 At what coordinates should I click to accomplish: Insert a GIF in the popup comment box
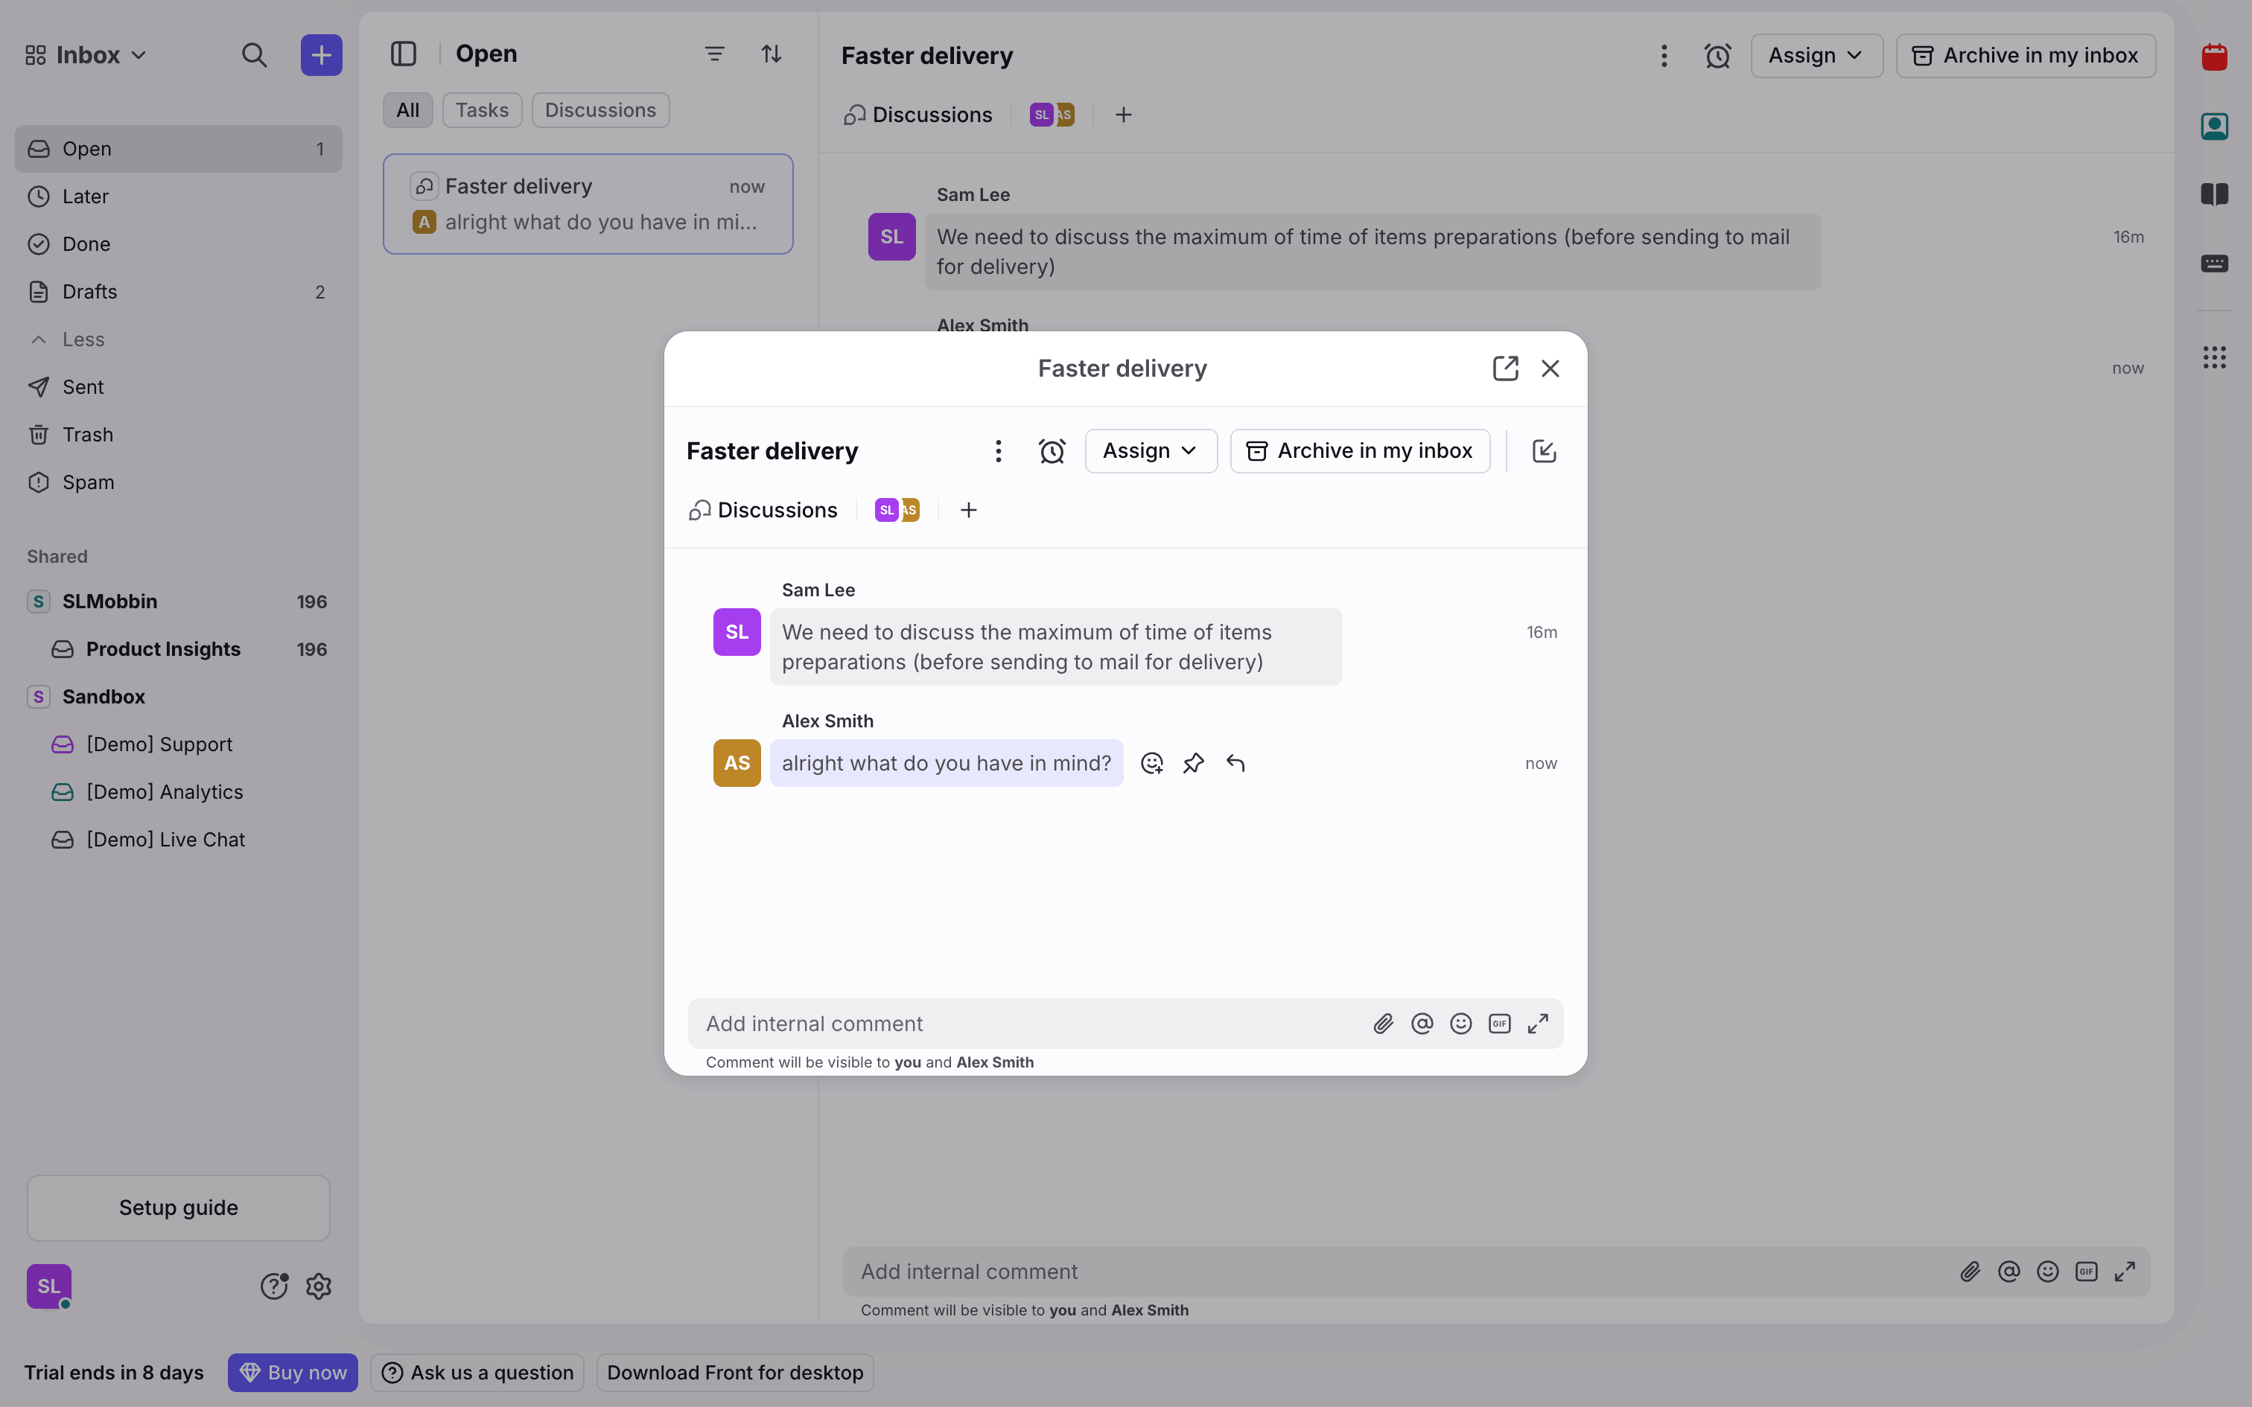1499,1024
